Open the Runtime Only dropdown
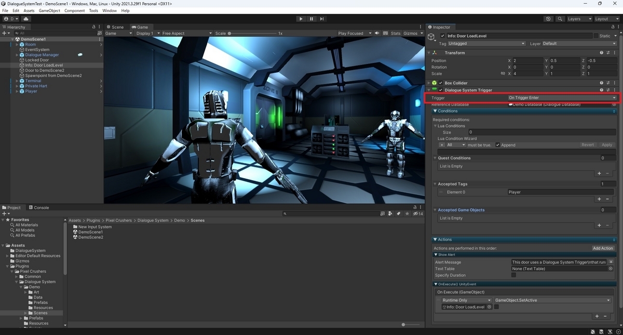 pyautogui.click(x=467, y=300)
